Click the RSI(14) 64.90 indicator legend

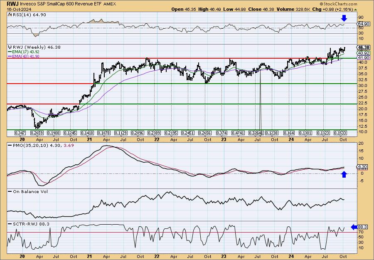(27, 15)
